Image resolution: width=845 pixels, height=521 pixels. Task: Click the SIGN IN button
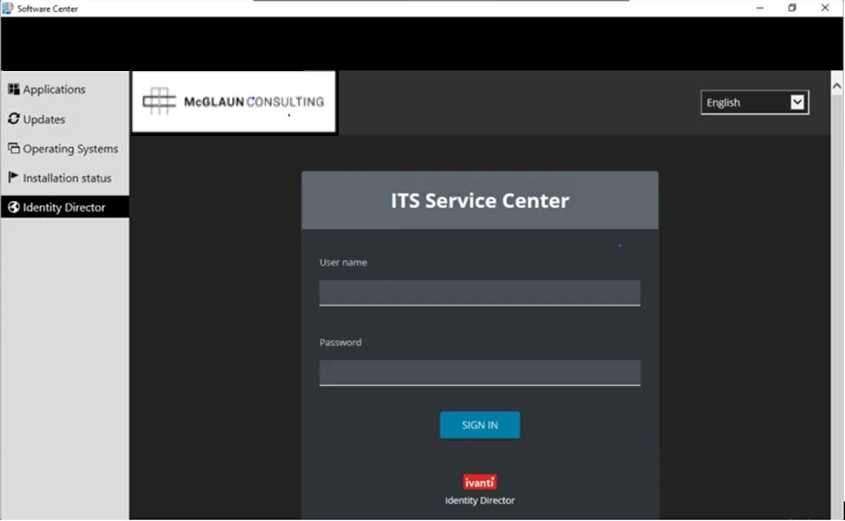(479, 425)
